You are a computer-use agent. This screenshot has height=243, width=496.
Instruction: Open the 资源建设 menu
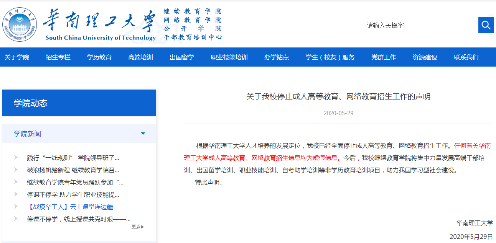point(425,57)
